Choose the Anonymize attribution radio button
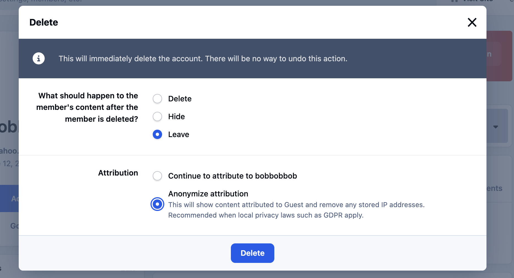The height and width of the screenshot is (278, 514). tap(157, 204)
